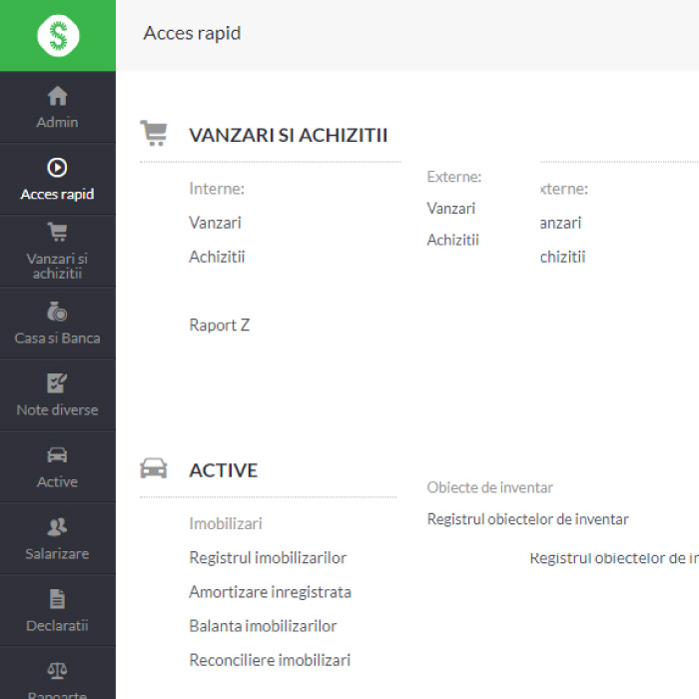Open the Salarizare people icon
699x699 pixels.
click(x=58, y=527)
